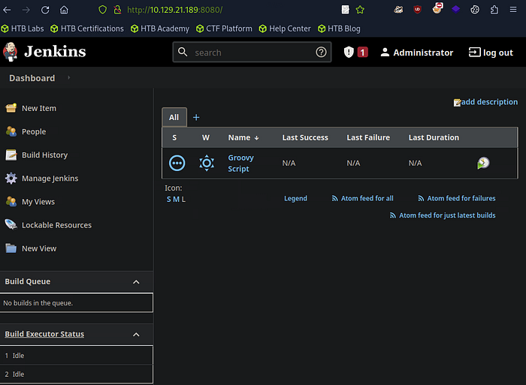Open the Groovy Script job link
526x385 pixels.
coord(241,163)
